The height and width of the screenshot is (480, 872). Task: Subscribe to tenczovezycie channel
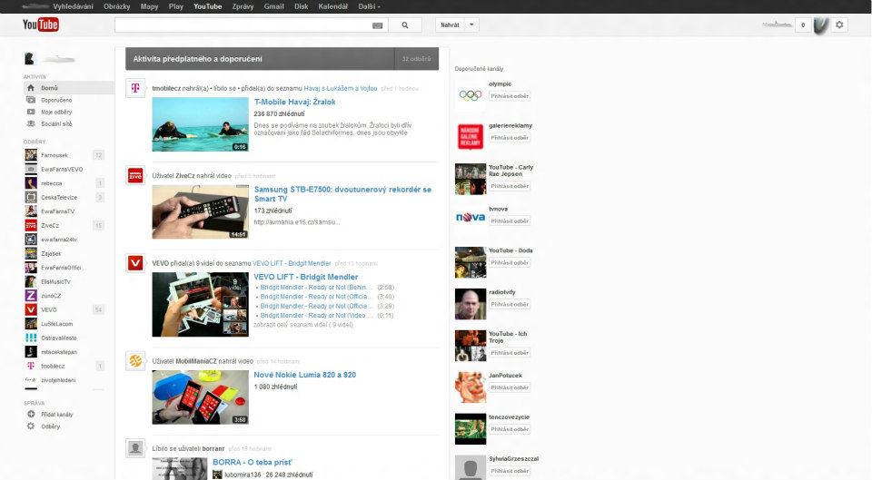[510, 429]
